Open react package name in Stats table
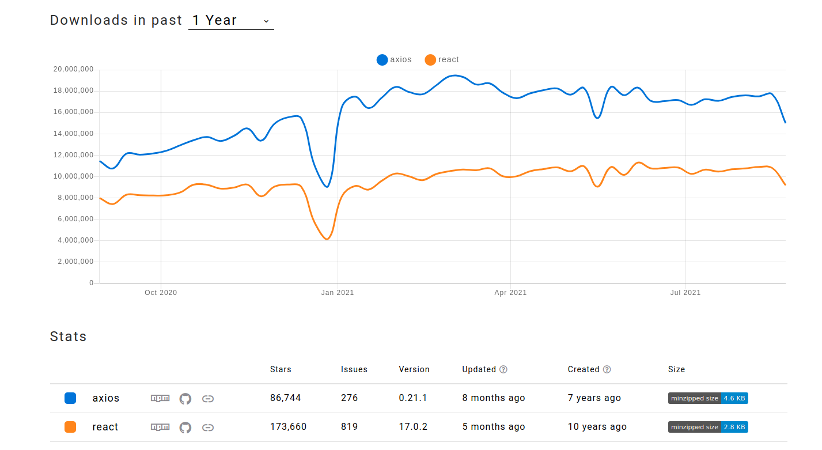This screenshot has width=822, height=450. pos(105,427)
